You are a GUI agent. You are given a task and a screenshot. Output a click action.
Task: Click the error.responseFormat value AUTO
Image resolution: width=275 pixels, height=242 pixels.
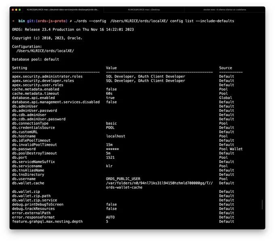(110, 217)
